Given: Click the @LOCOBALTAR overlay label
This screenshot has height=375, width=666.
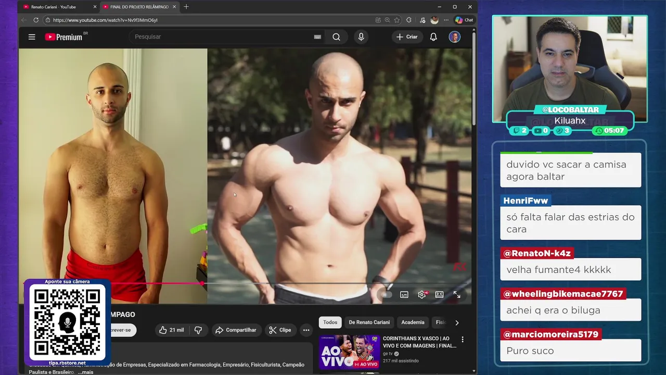Looking at the screenshot, I should tap(570, 110).
